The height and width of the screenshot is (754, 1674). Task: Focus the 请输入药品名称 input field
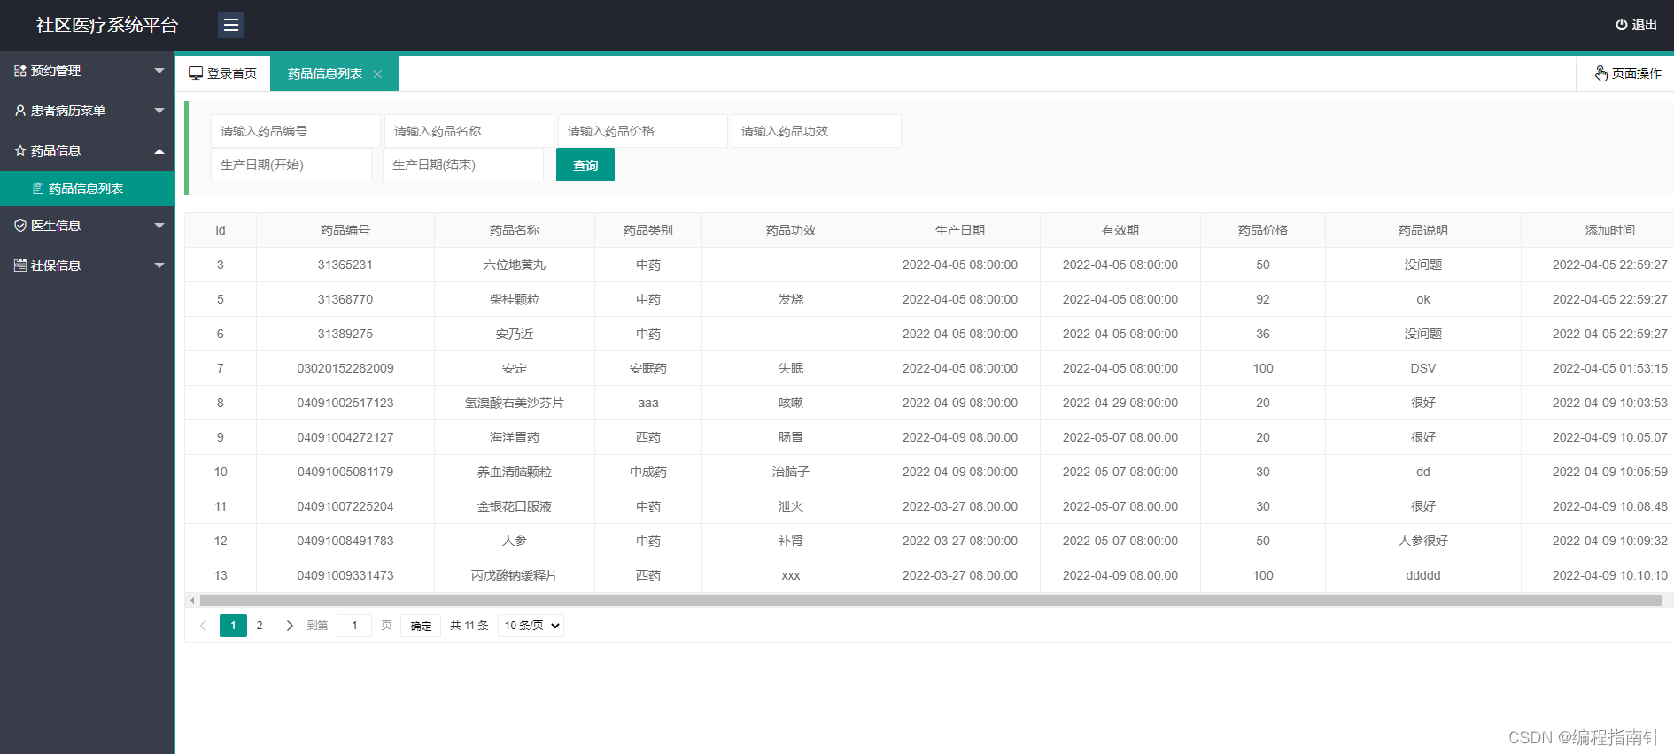469,131
